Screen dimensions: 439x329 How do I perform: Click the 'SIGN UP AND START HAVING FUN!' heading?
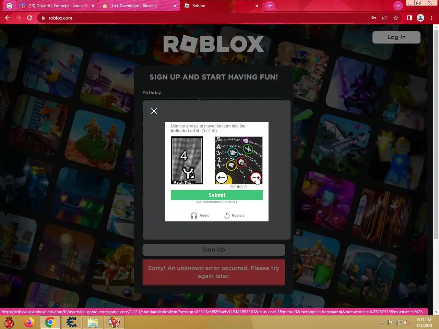point(214,77)
